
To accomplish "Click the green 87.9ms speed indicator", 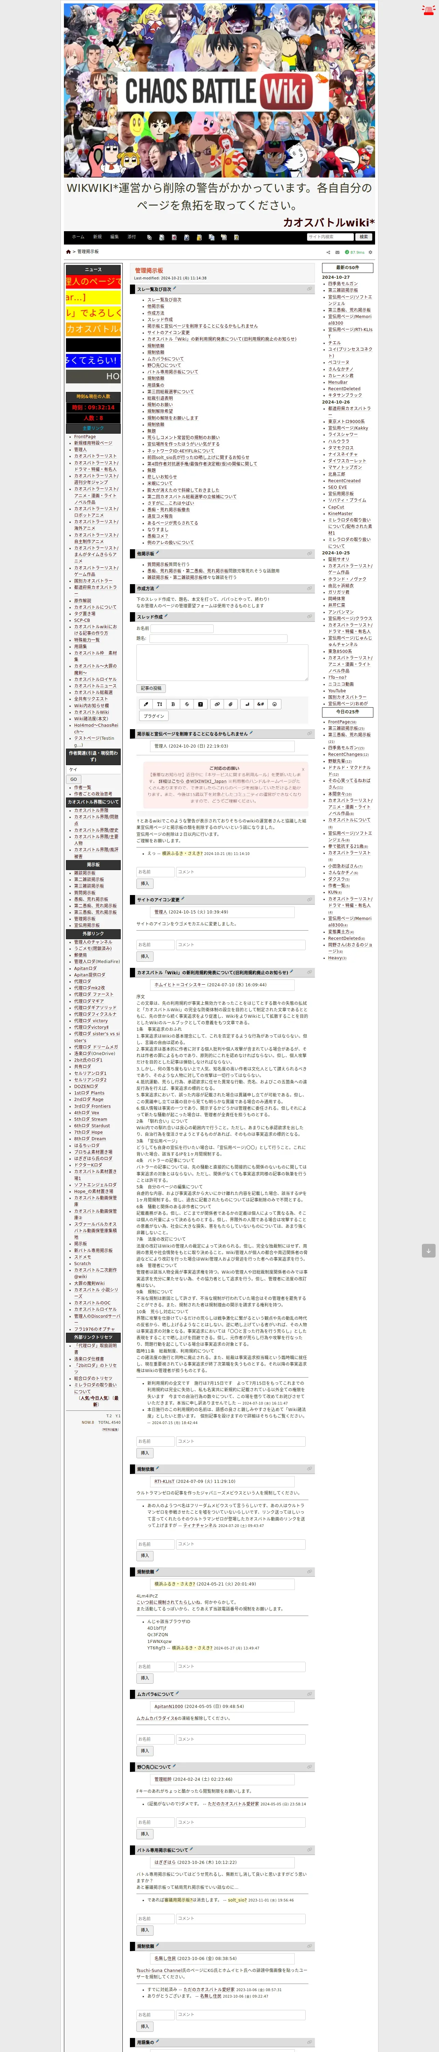I will 355,252.
